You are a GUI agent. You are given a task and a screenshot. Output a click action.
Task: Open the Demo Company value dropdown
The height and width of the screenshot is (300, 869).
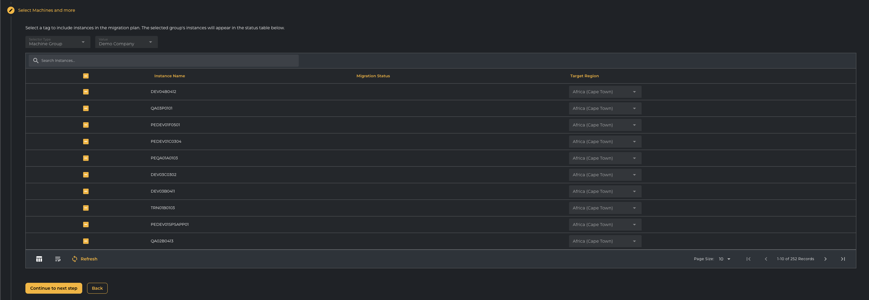[x=126, y=42]
